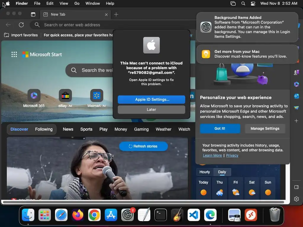The width and height of the screenshot is (303, 227).
Task: Open the Drop paper-plane icon in sidebar
Action: [296, 108]
